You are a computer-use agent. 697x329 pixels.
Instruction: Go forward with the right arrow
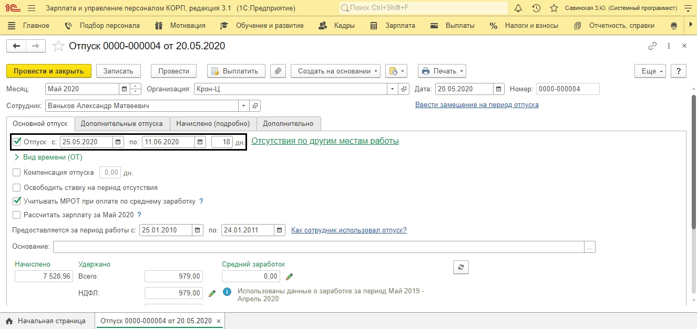tap(36, 46)
